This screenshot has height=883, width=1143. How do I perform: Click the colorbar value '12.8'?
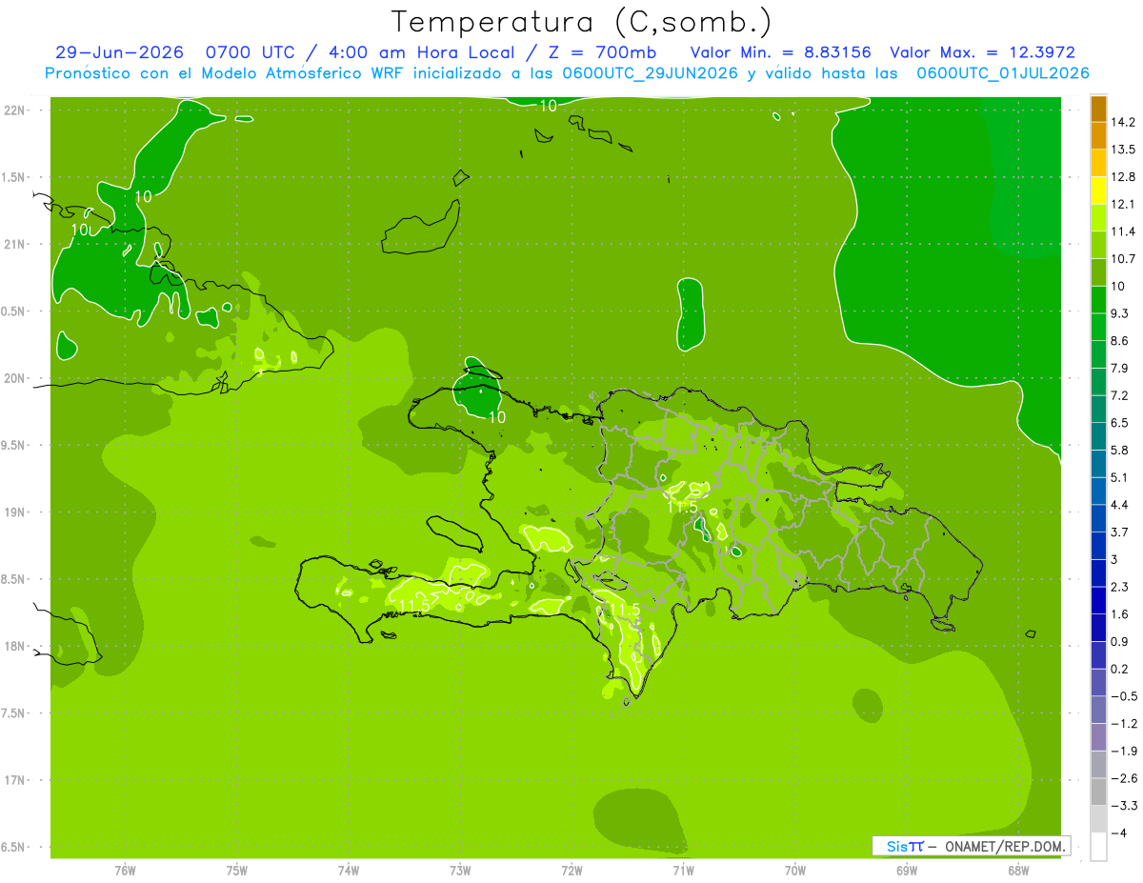tap(1123, 177)
